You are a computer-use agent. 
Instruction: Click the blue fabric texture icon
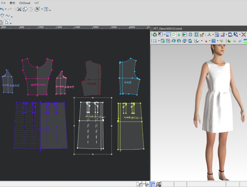click(214, 41)
